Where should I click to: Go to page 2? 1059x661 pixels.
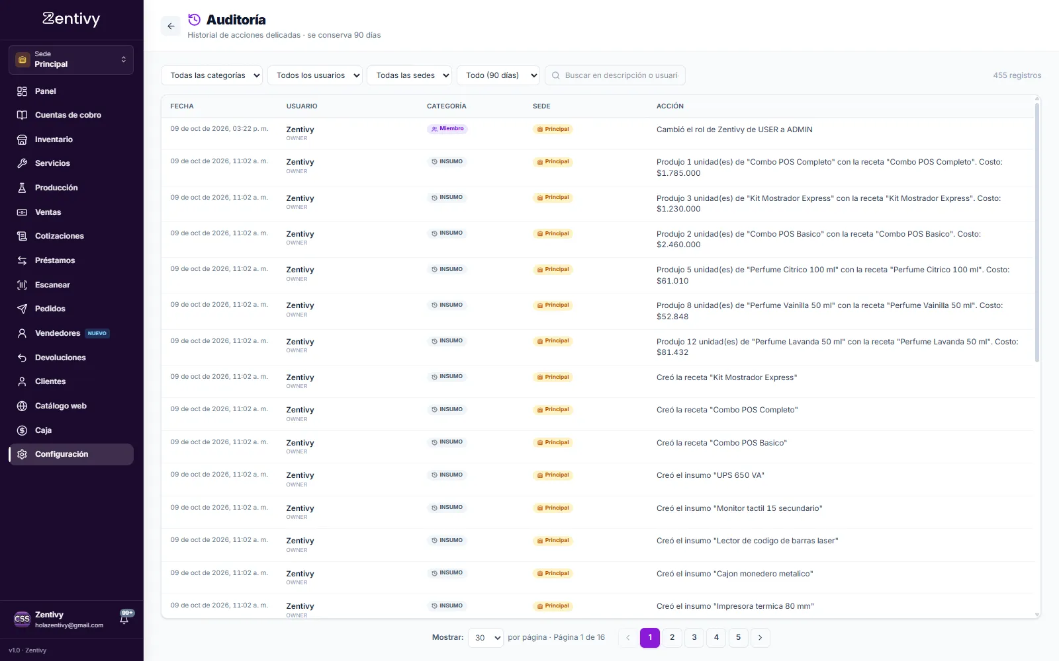(x=672, y=637)
